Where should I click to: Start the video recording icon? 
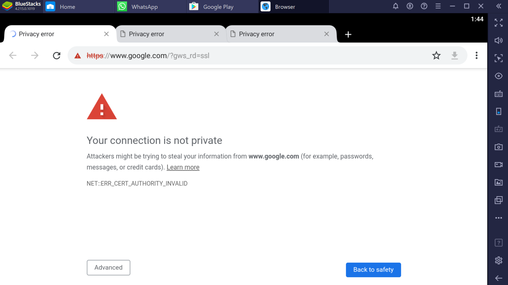coord(498,165)
